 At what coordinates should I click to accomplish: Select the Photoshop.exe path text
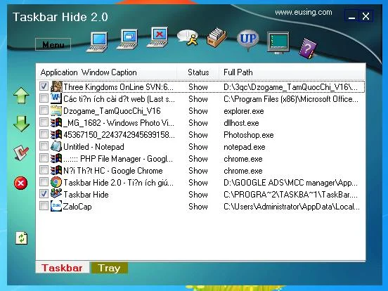point(249,135)
